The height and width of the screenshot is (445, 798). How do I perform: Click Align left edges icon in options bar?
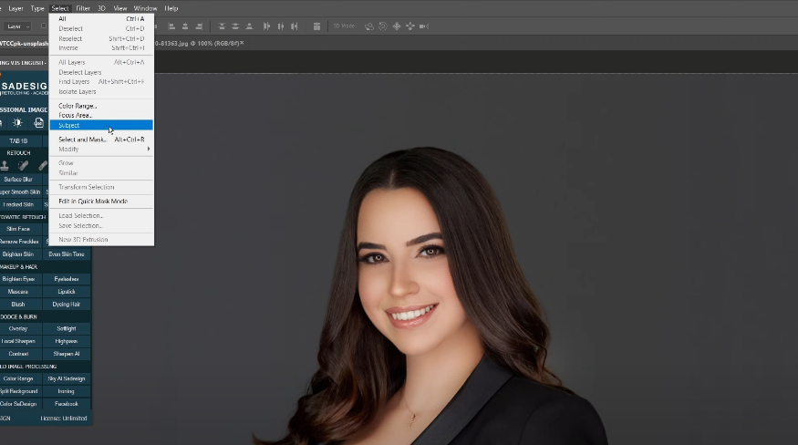coord(172,26)
